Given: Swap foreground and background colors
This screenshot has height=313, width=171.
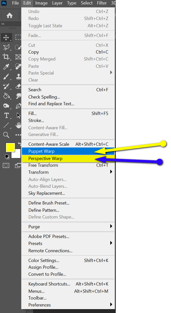Looking at the screenshot, I should click(x=19, y=144).
